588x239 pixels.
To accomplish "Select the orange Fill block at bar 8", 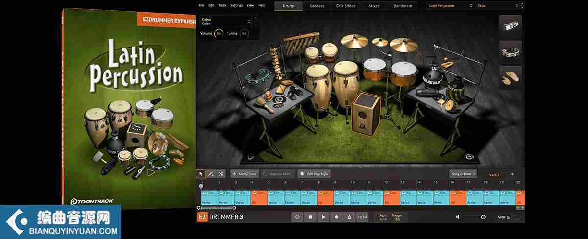I will (x=325, y=197).
